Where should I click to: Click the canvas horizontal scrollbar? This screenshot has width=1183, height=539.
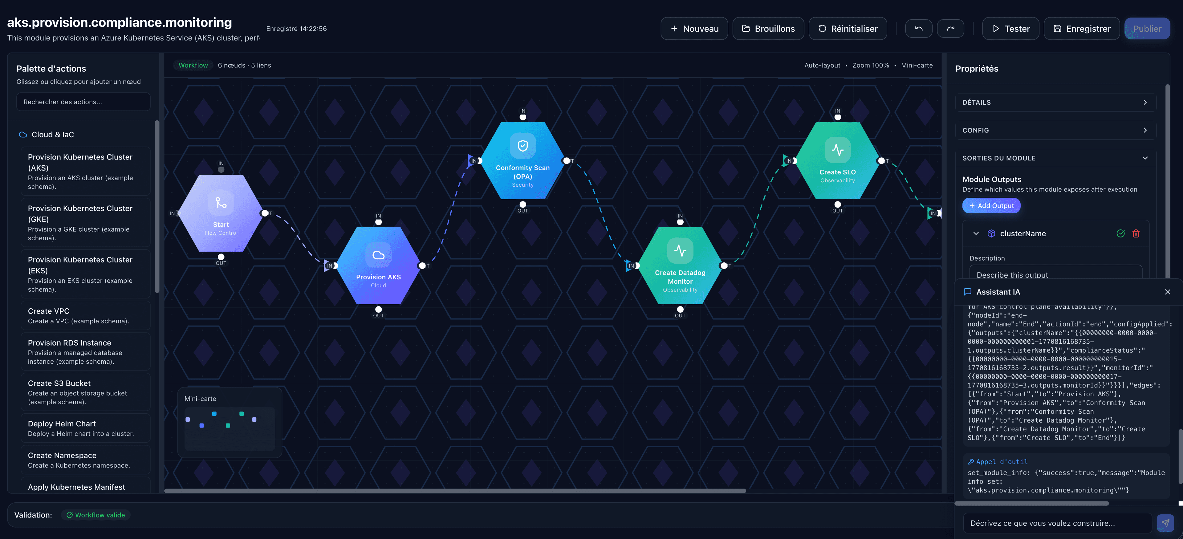[455, 491]
